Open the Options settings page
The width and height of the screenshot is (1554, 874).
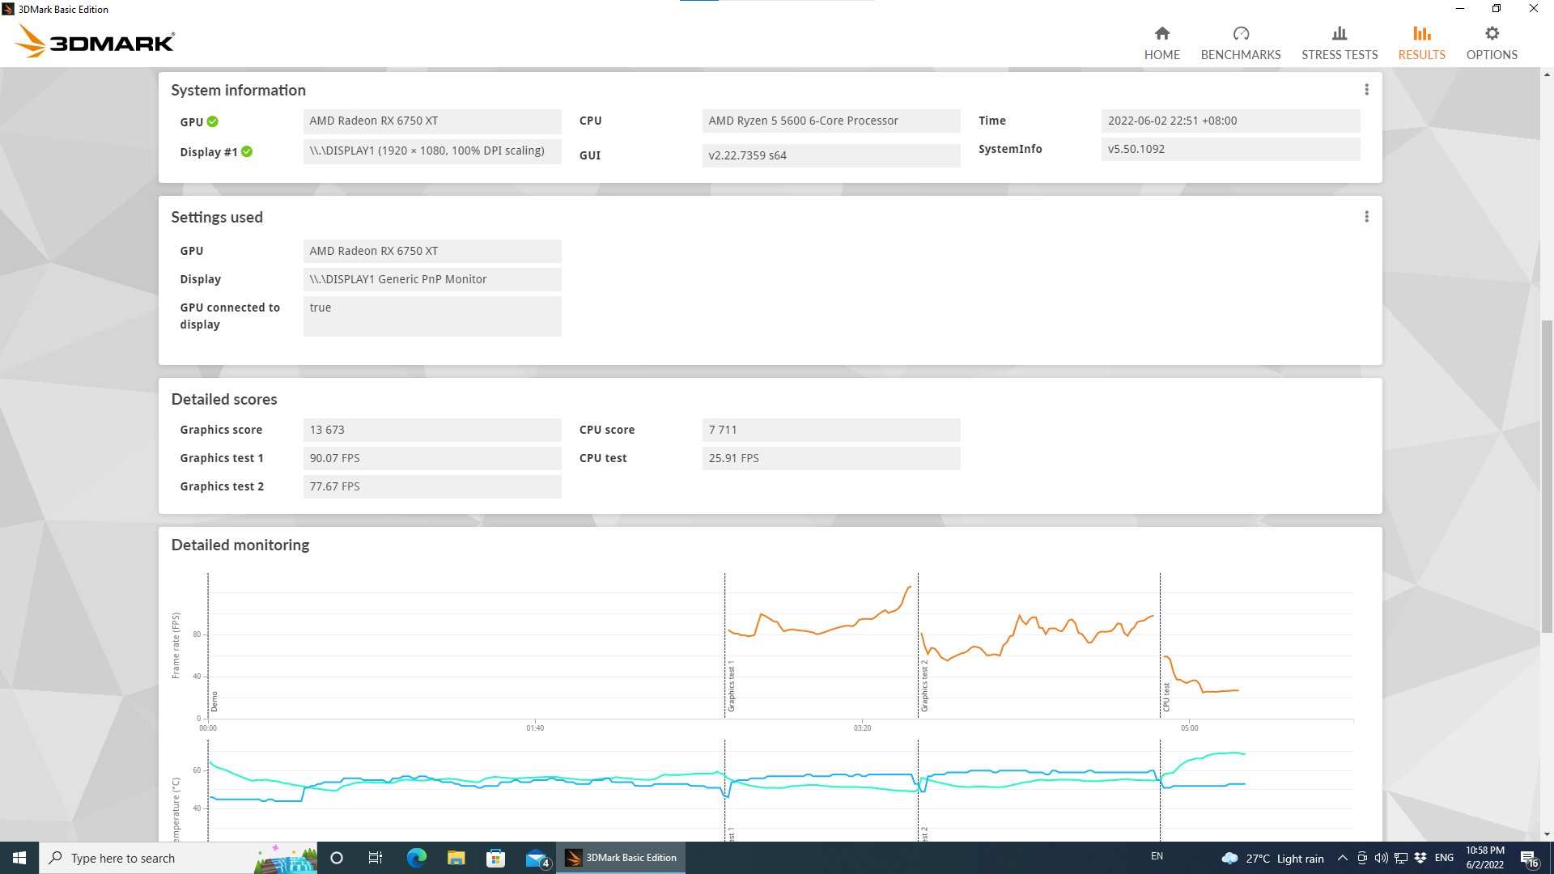1492,43
